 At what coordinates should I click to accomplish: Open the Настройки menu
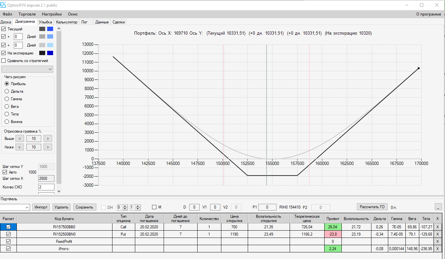tap(52, 14)
